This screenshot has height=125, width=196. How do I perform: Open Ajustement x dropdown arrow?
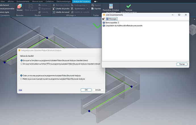pyautogui.click(x=87, y=9)
